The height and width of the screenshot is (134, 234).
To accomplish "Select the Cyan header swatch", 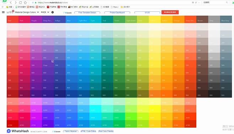I will (x=96, y=19).
